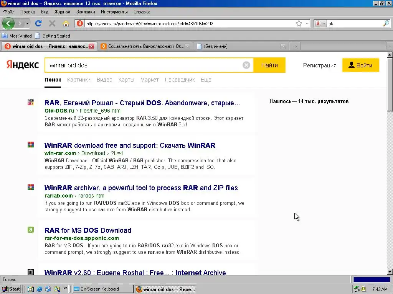Click the Stop loading X icon
The width and height of the screenshot is (393, 294).
[x=52, y=23]
